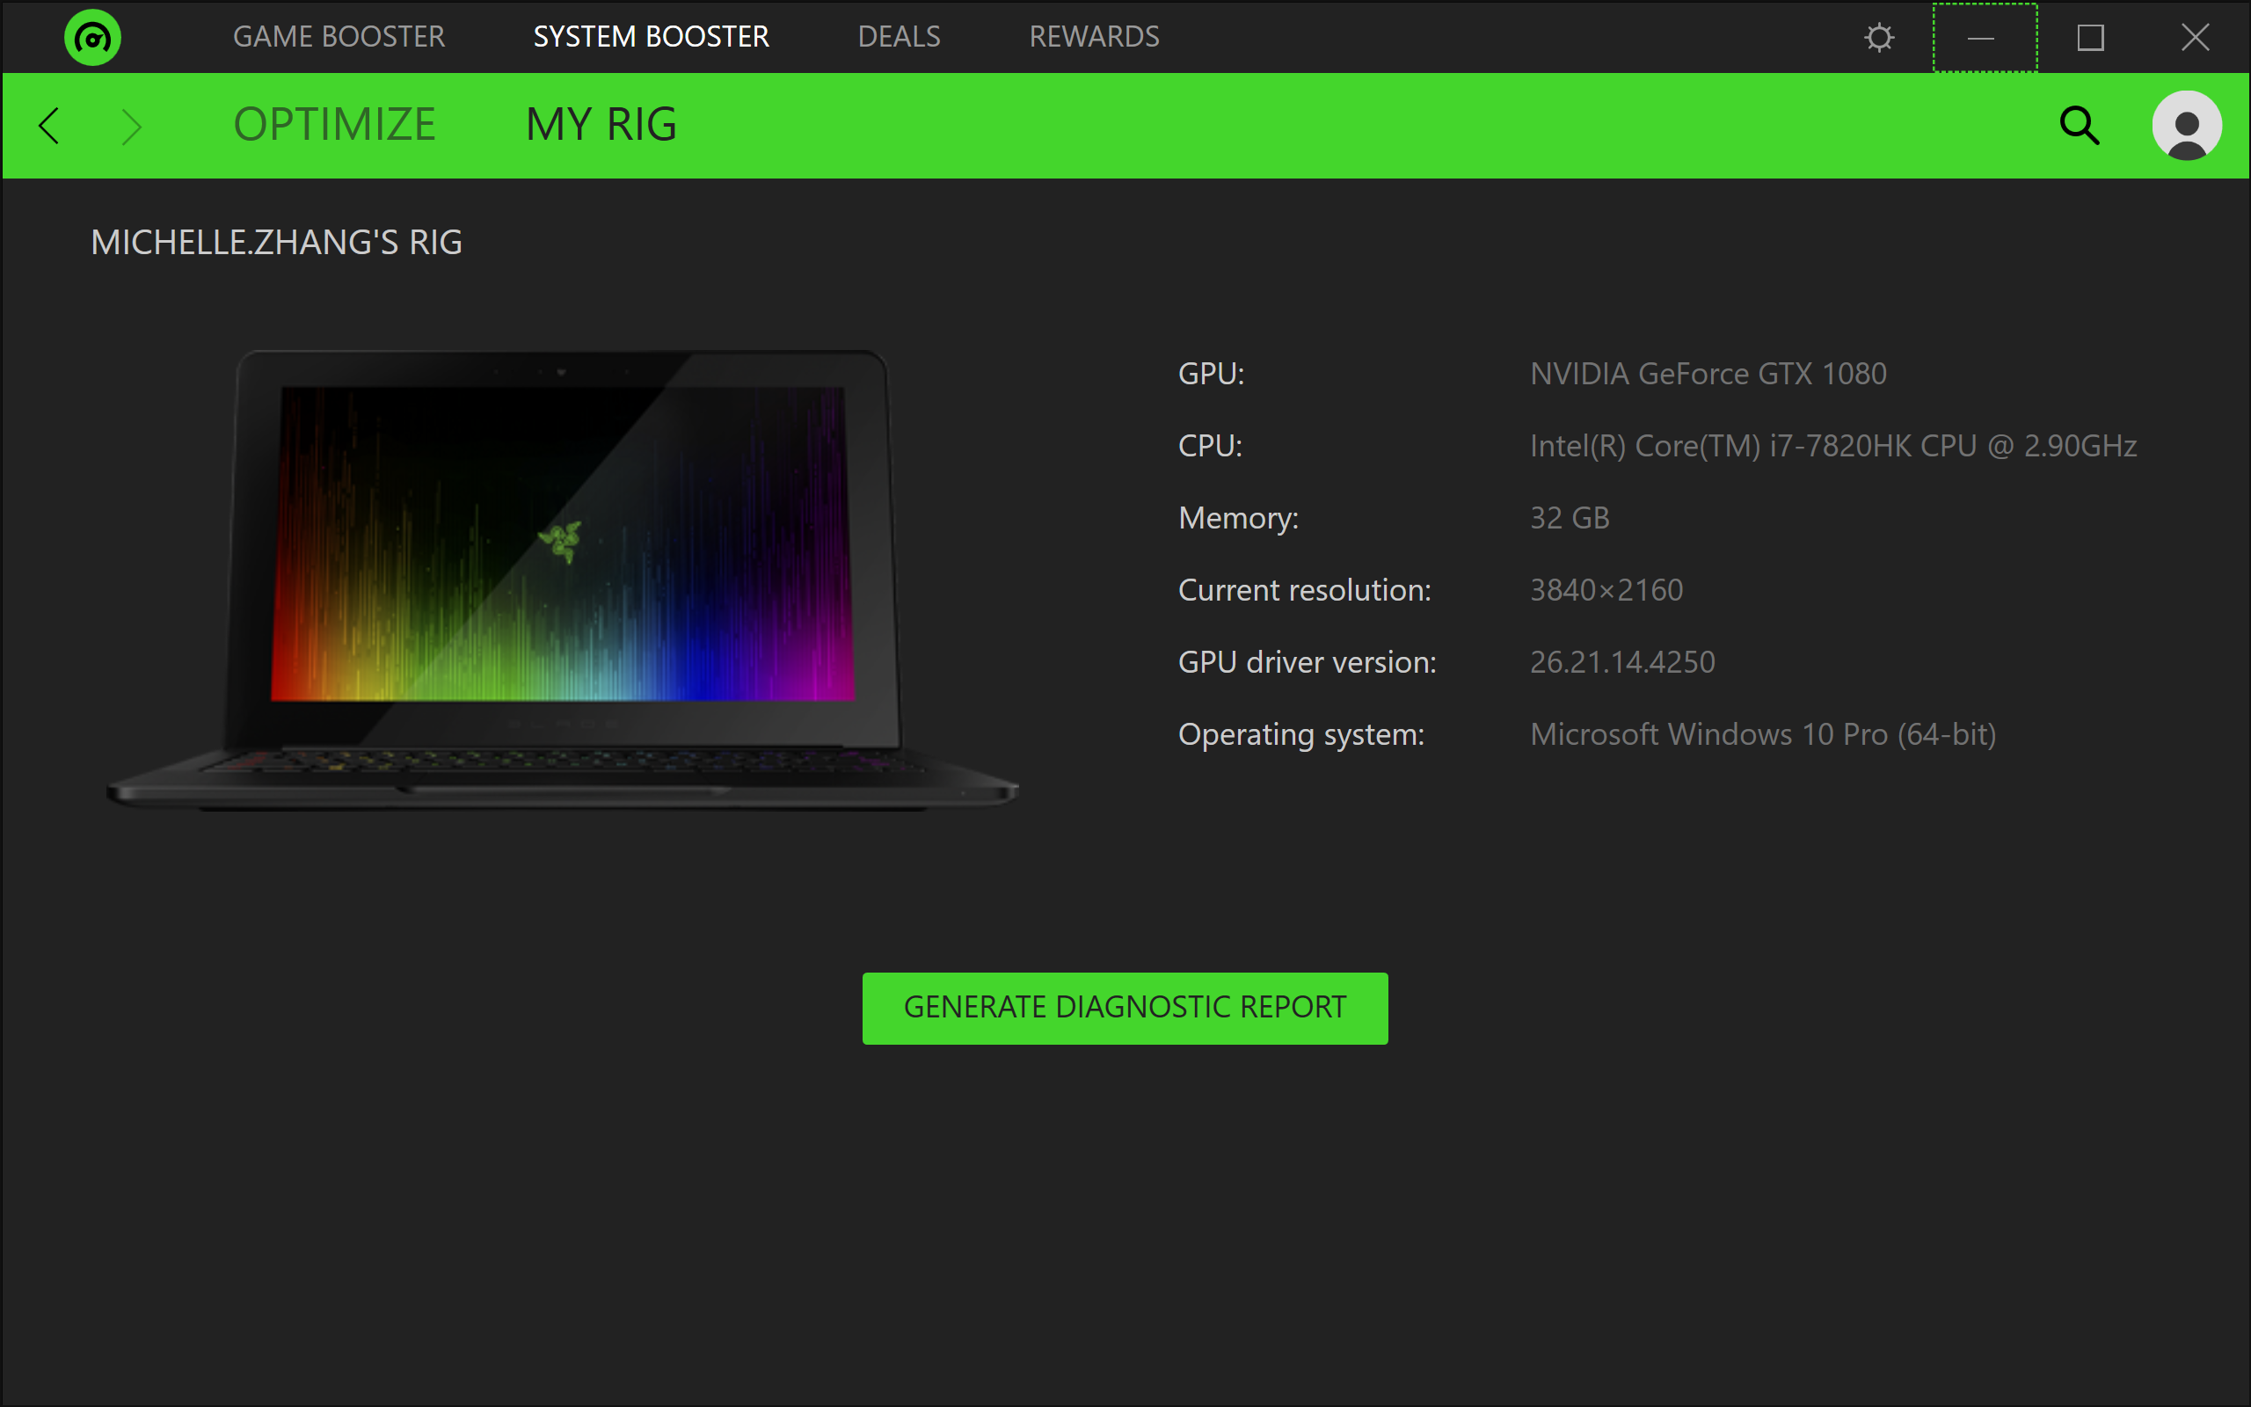The height and width of the screenshot is (1407, 2251).
Task: Select the System Booster tab
Action: (651, 37)
